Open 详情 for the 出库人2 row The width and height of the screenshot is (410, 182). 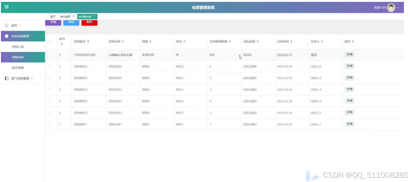349,112
